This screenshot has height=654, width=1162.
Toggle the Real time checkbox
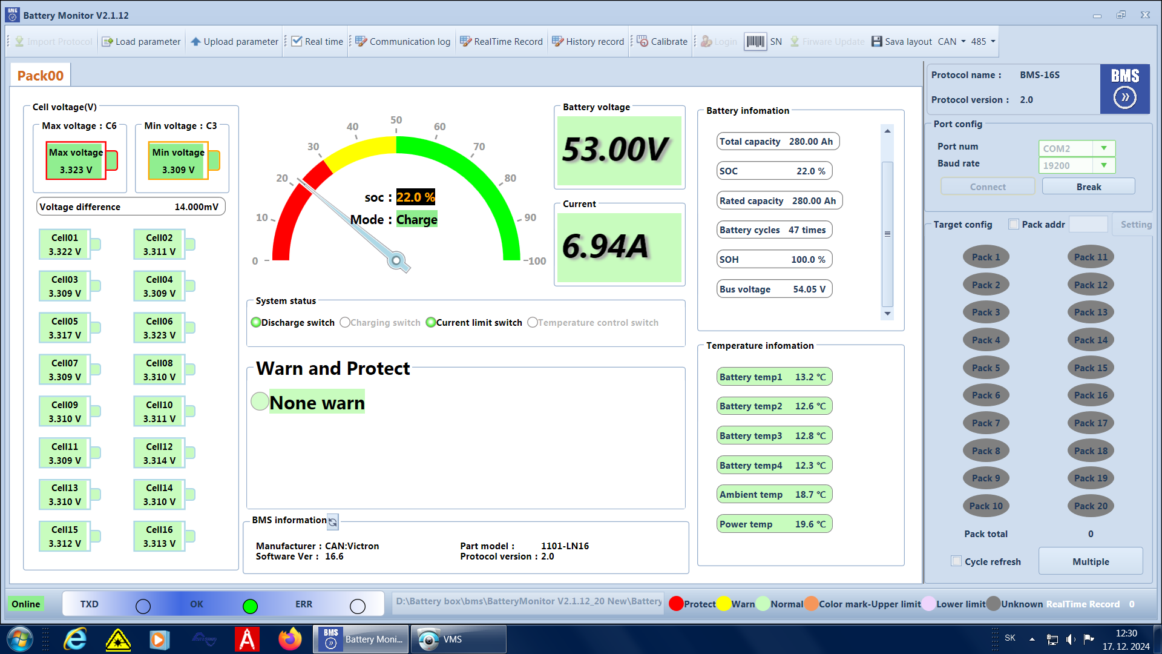pos(297,42)
